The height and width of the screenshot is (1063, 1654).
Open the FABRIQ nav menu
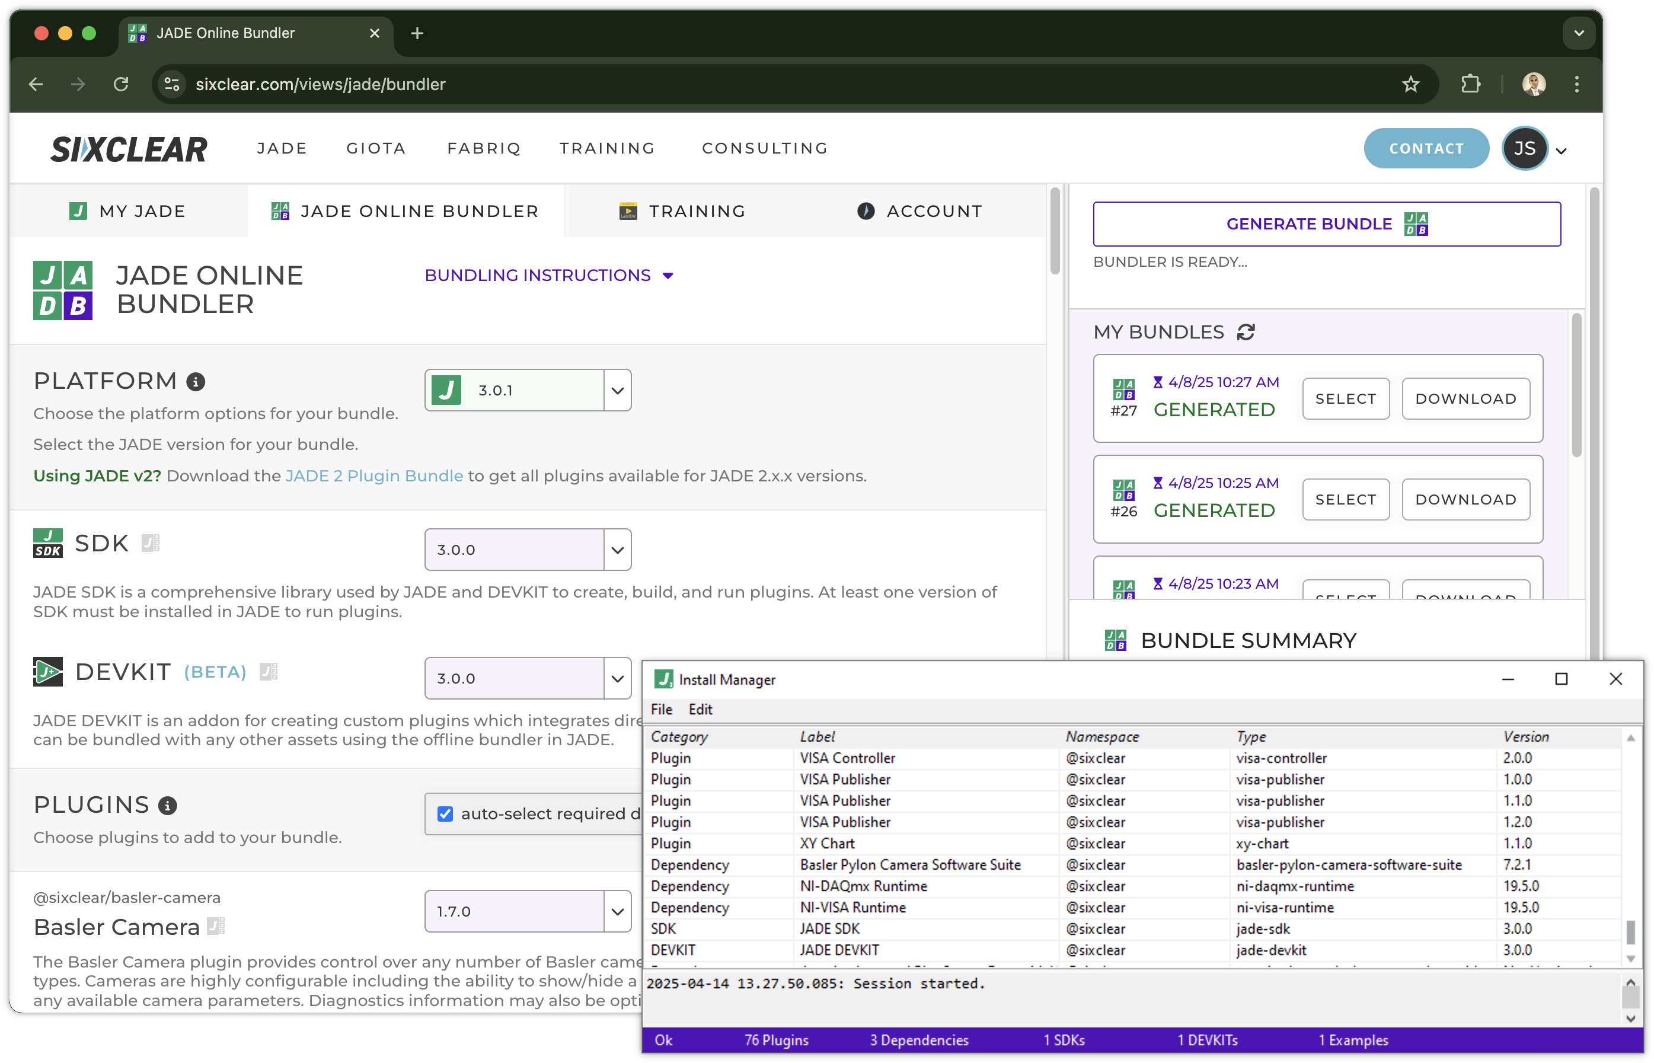coord(484,148)
